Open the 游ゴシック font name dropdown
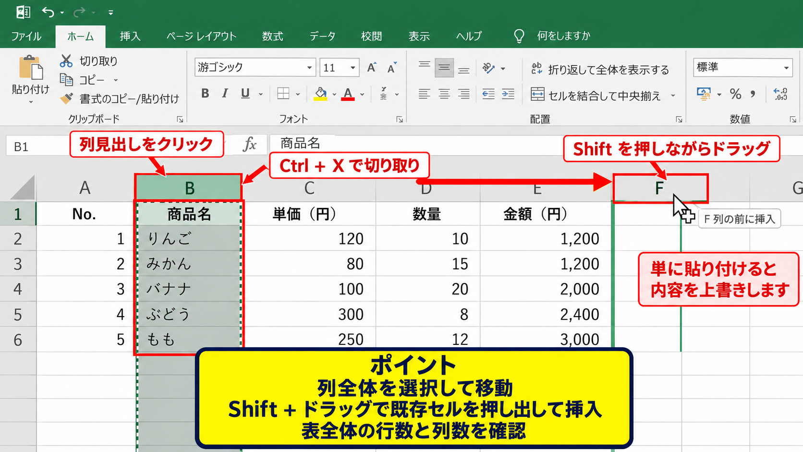803x452 pixels. (309, 68)
